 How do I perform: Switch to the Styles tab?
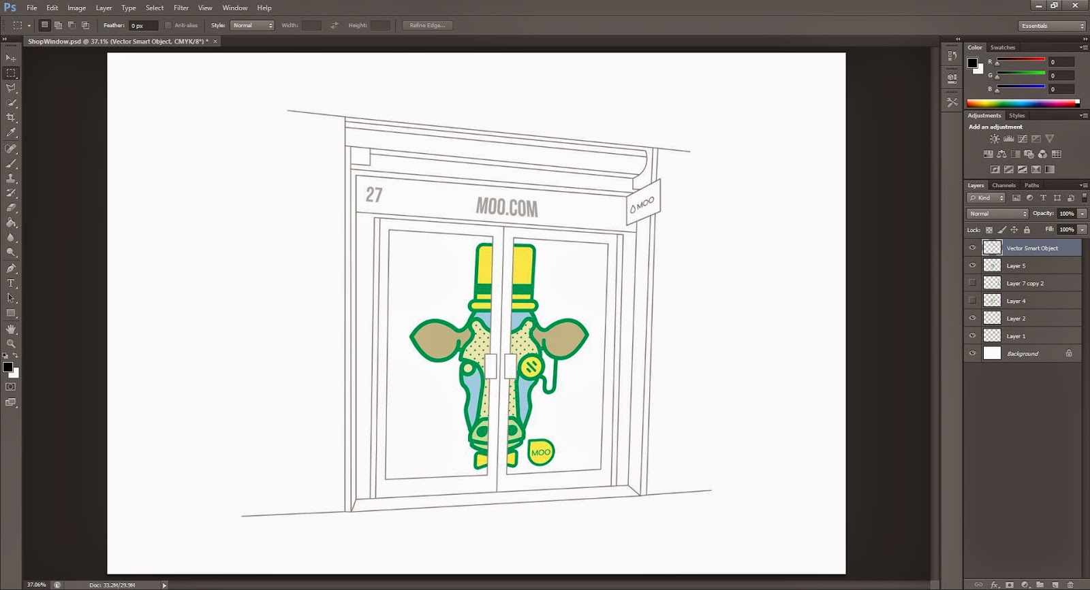(1016, 116)
